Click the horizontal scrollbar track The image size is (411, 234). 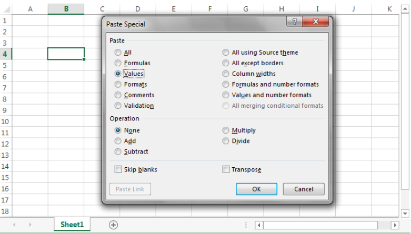(x=384, y=225)
